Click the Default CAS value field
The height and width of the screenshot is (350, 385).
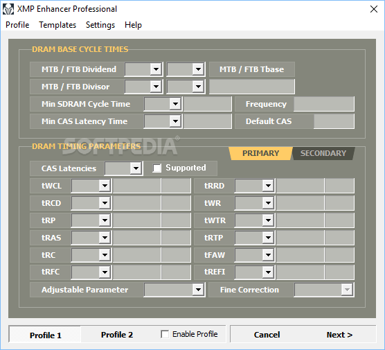pyautogui.click(x=334, y=121)
